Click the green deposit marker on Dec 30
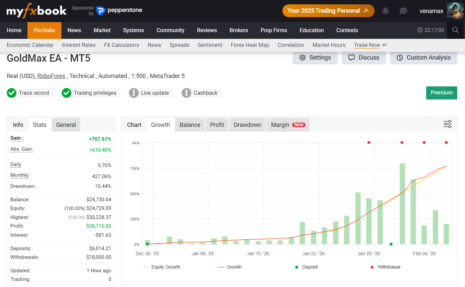This screenshot has height=287, width=465. click(147, 244)
